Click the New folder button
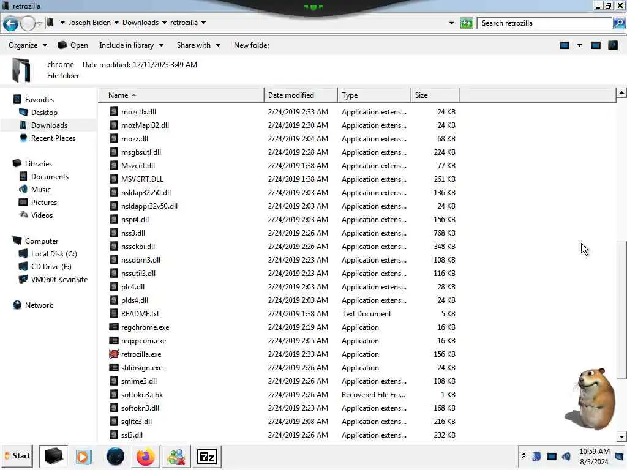The width and height of the screenshot is (627, 470). click(252, 45)
